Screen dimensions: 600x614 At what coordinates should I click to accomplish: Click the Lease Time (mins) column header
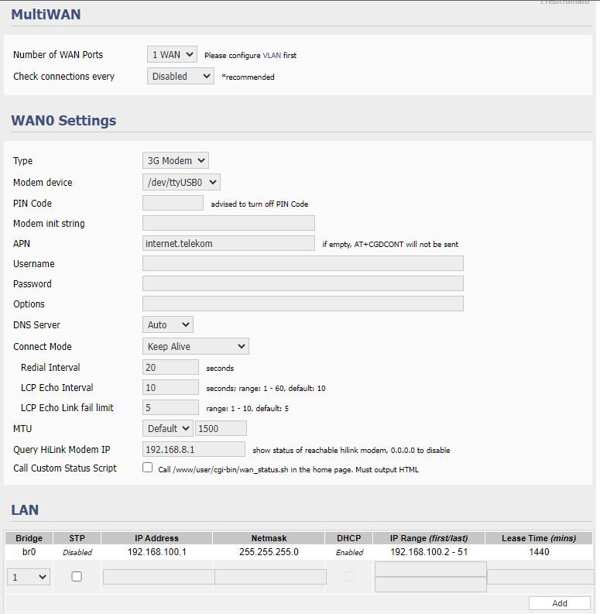[539, 538]
